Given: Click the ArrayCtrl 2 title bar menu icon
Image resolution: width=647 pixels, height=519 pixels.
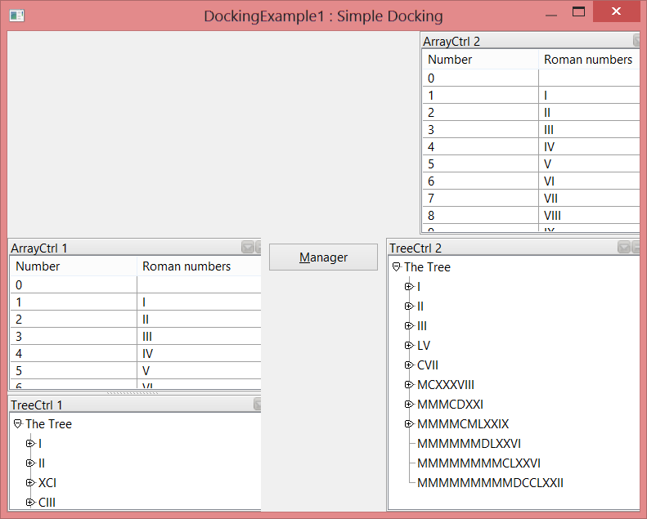Looking at the screenshot, I should tap(636, 40).
